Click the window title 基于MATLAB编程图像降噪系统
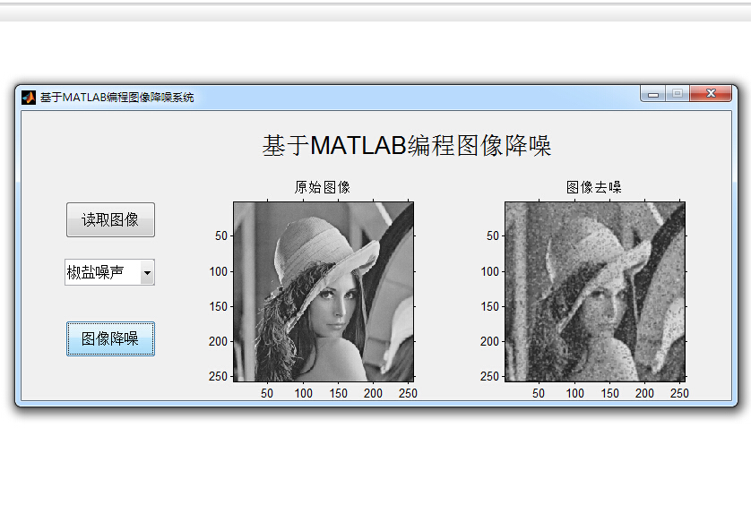This screenshot has height=522, width=751. (117, 97)
